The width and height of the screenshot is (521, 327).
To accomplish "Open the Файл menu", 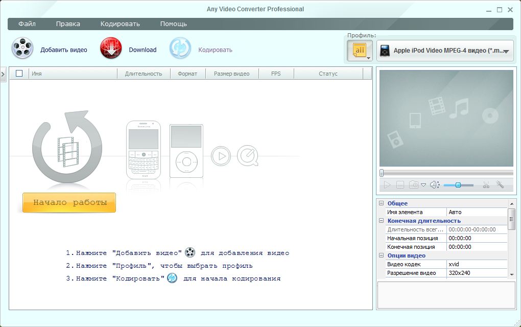I will click(27, 24).
